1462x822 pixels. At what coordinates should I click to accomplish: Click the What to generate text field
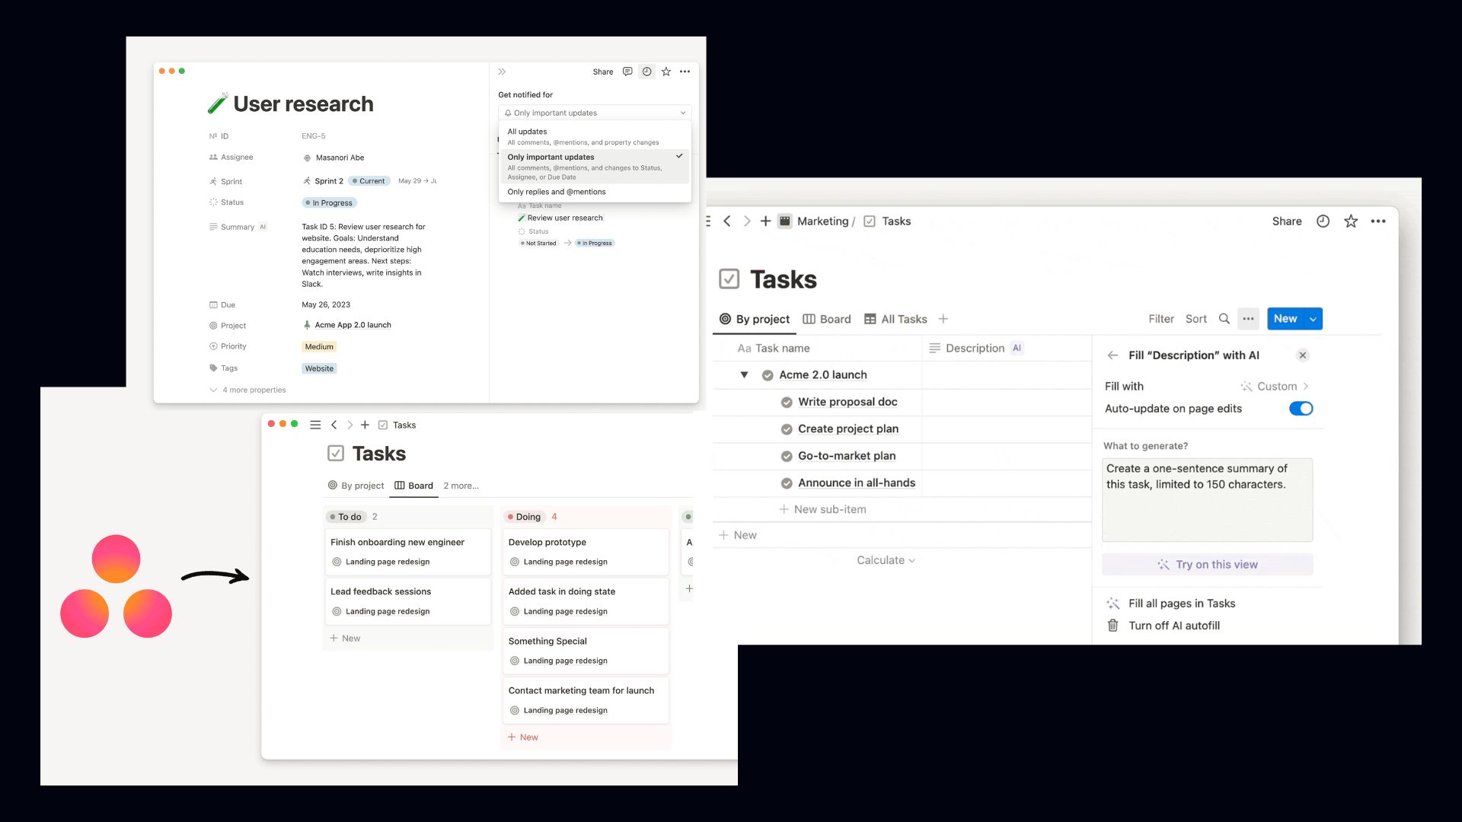tap(1207, 499)
